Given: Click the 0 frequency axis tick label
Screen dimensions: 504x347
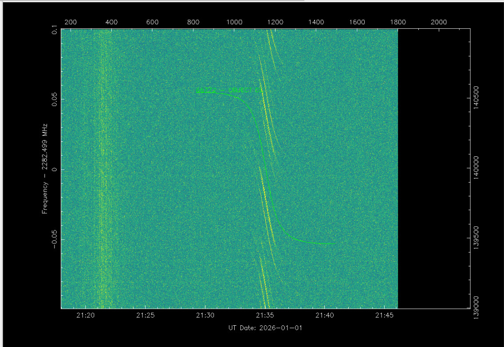Looking at the screenshot, I should (54, 169).
